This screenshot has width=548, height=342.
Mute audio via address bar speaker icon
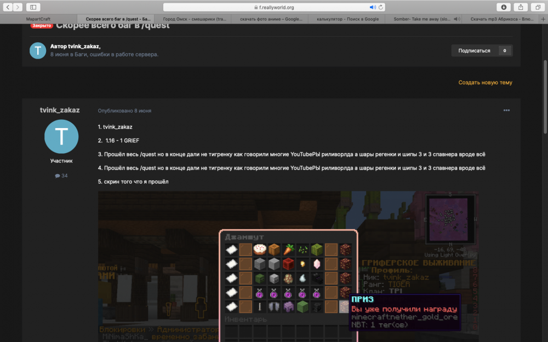[373, 7]
